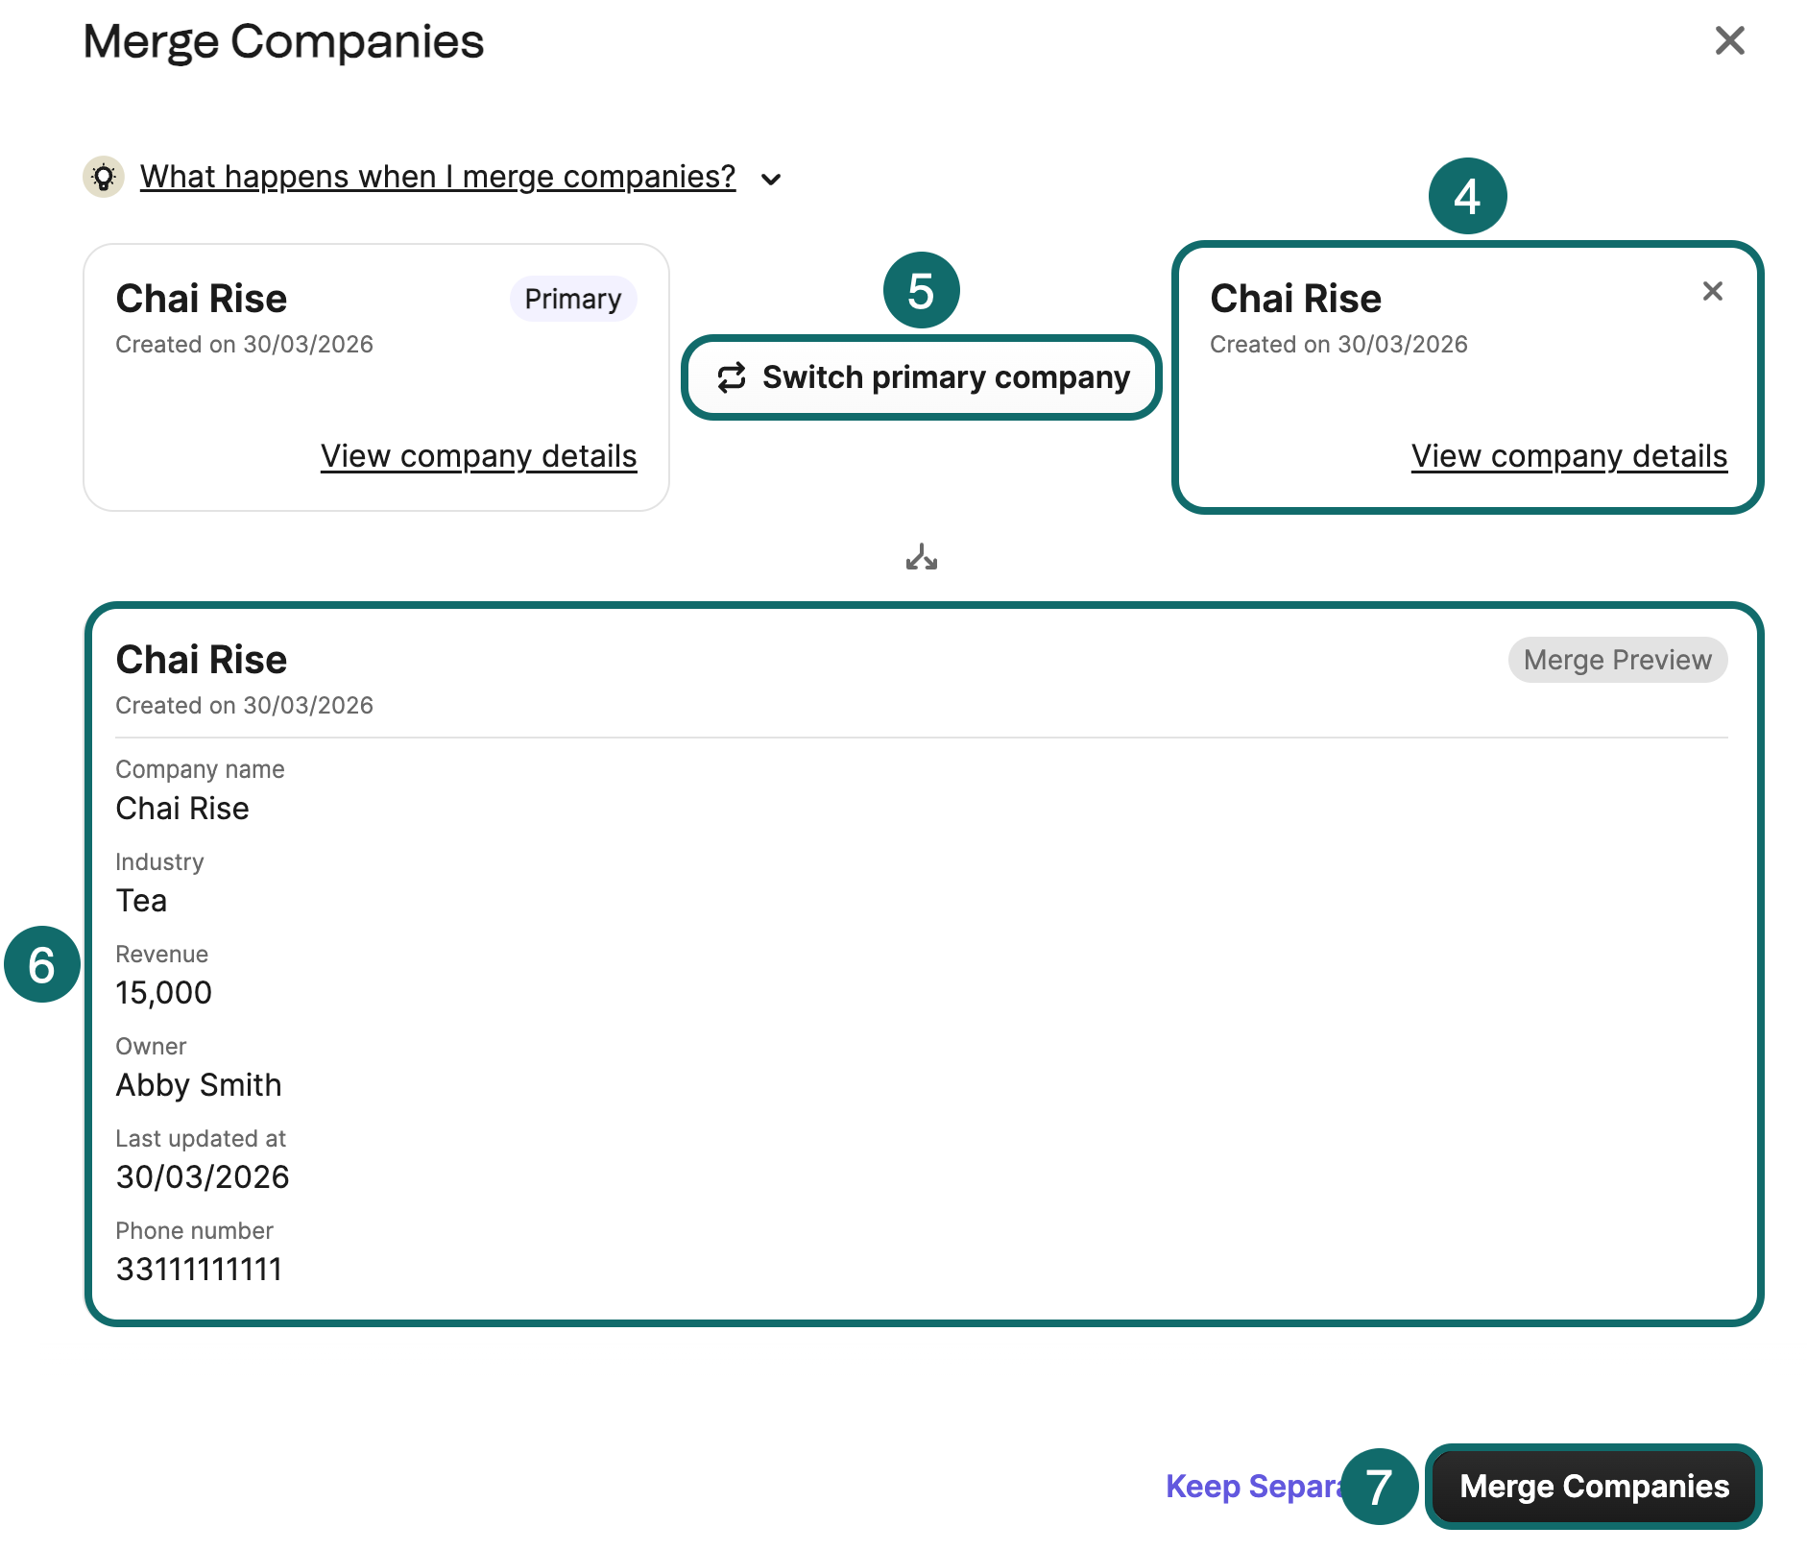Click the lightbulb tip icon
Image resolution: width=1807 pixels, height=1550 pixels.
(104, 177)
